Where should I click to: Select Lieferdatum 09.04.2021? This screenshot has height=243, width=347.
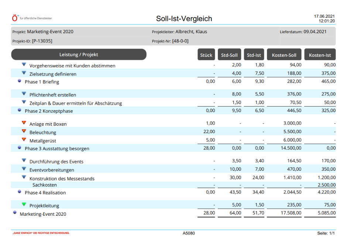(315, 32)
